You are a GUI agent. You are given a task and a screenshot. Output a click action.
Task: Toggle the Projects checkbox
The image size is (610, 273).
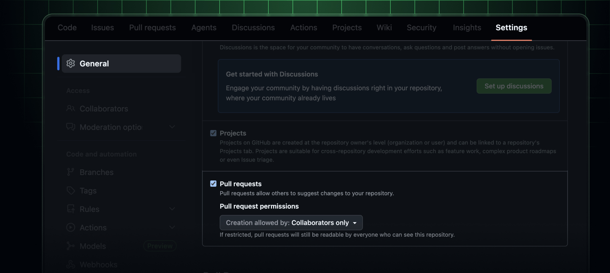click(x=213, y=133)
